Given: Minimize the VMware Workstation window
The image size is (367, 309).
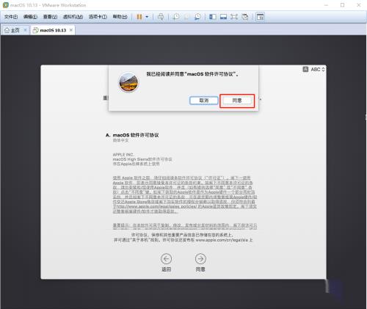Looking at the screenshot, I should 326,5.
